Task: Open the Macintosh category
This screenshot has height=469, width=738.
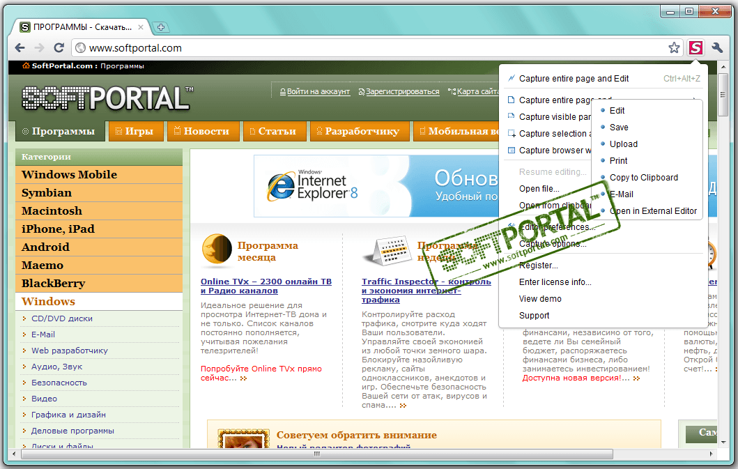Action: (x=99, y=211)
